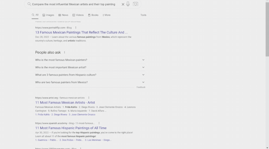Click the spanish.academy URL breadcrumb

click(x=65, y=123)
